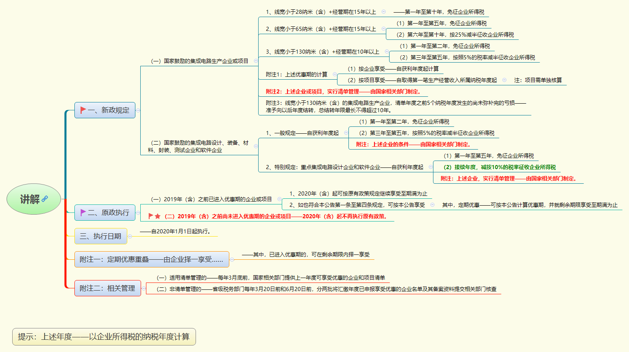629x352 pixels.
Task: Select (二)非清单管理的——省级税务部门 node
Action: 326,289
